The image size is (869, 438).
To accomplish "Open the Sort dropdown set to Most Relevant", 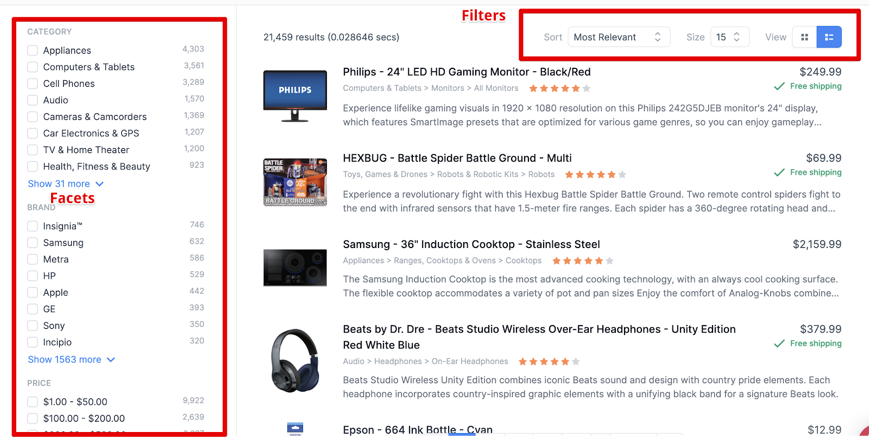I will 619,37.
